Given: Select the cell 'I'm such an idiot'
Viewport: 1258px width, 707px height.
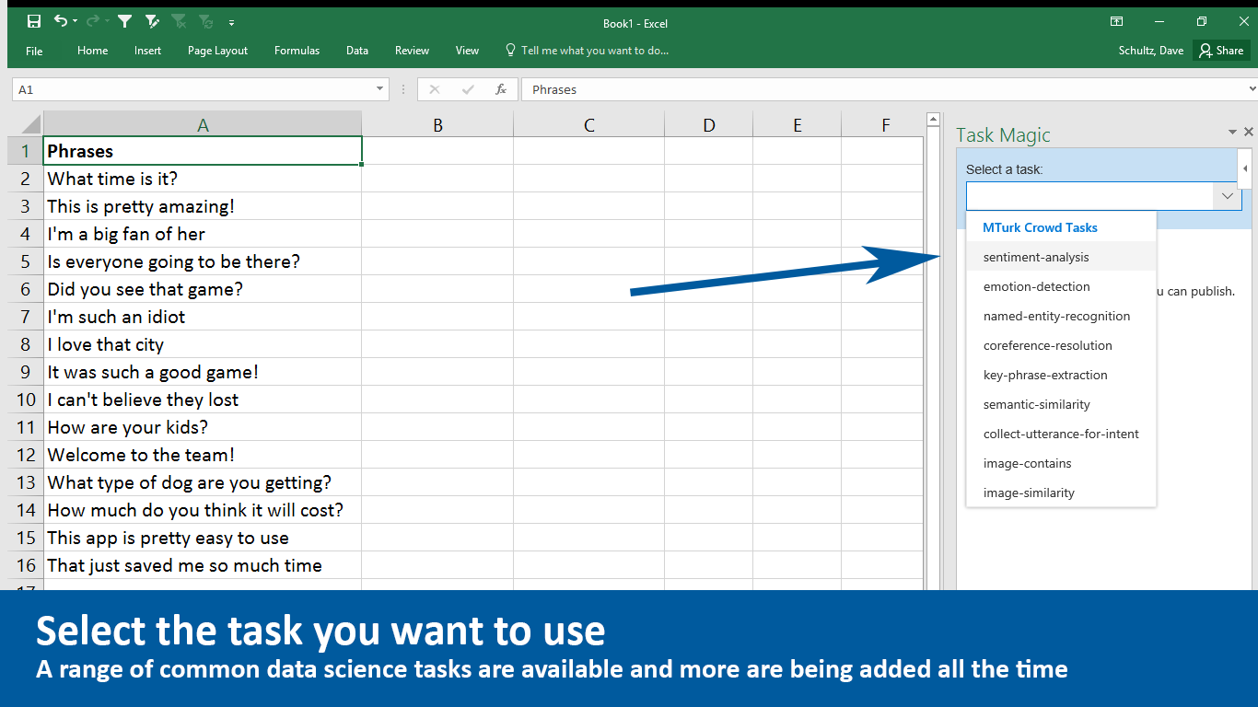Looking at the screenshot, I should pos(203,317).
